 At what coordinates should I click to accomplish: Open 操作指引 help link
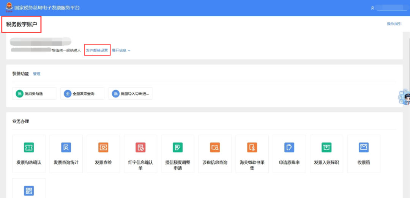click(394, 24)
